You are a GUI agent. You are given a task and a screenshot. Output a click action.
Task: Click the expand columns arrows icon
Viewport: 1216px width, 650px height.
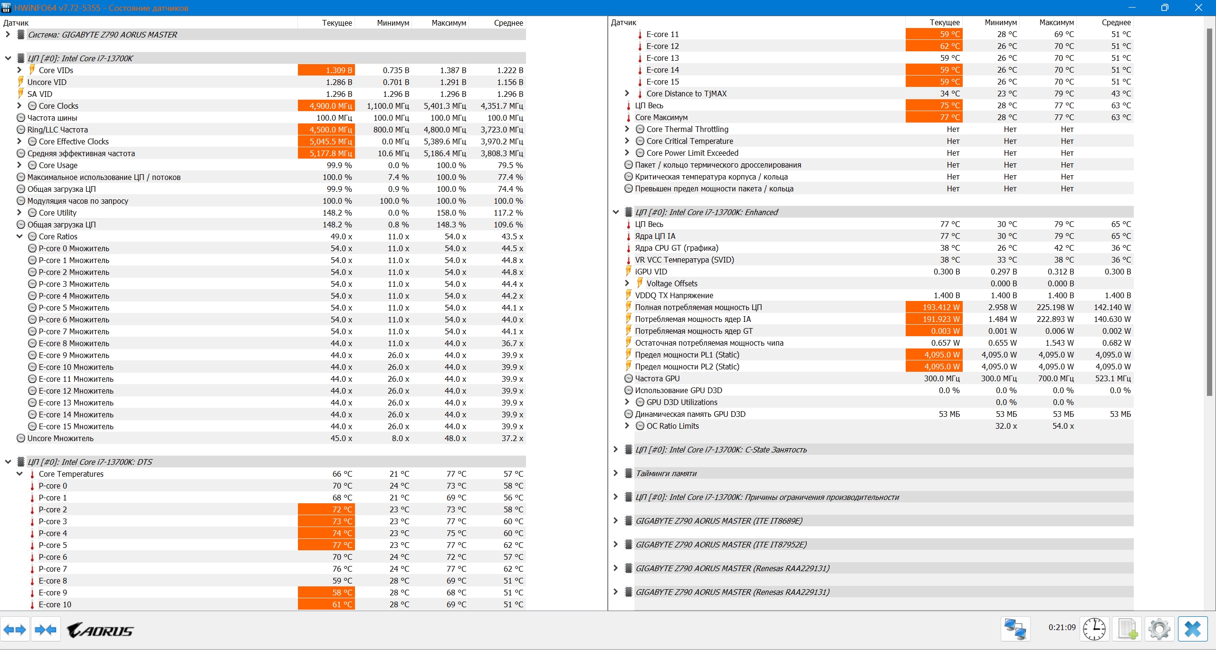coord(15,630)
